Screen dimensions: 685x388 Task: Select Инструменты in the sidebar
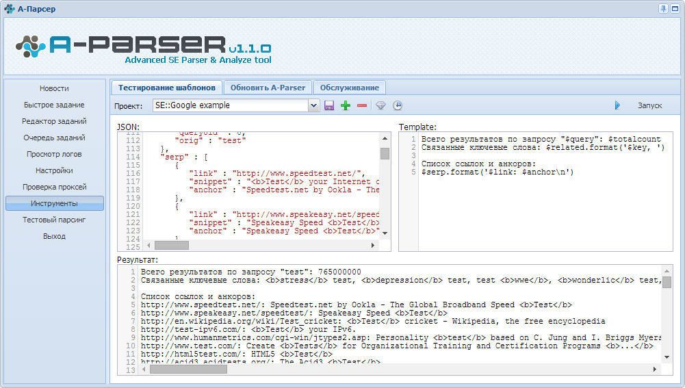pyautogui.click(x=54, y=203)
